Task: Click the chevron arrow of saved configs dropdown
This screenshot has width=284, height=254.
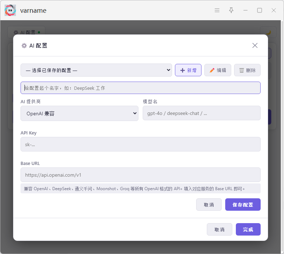Action: [168, 70]
